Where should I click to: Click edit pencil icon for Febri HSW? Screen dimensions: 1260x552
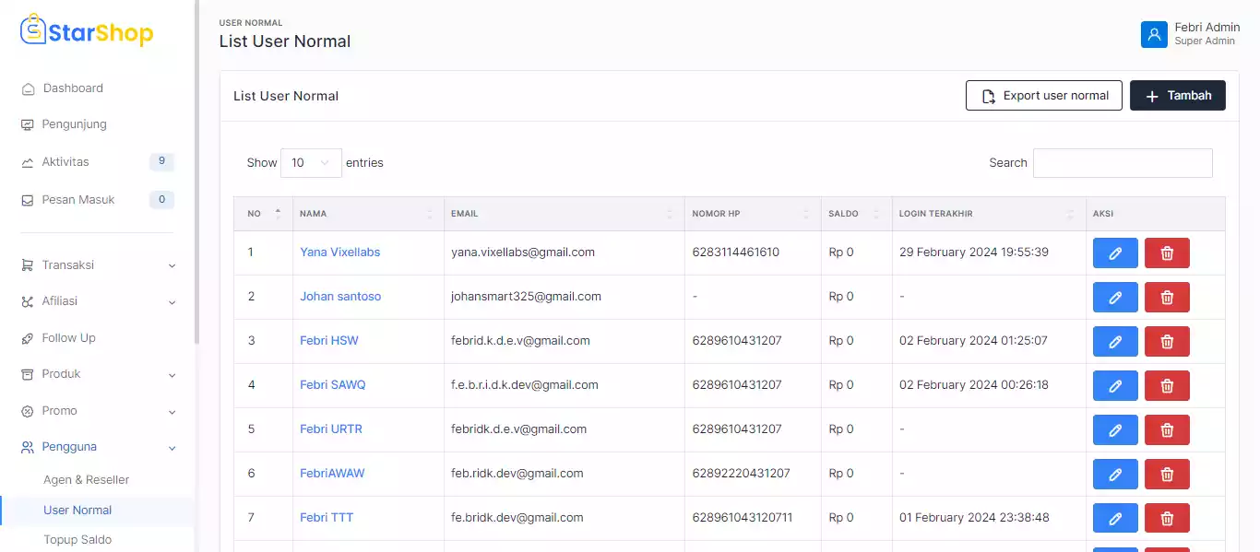coord(1114,342)
